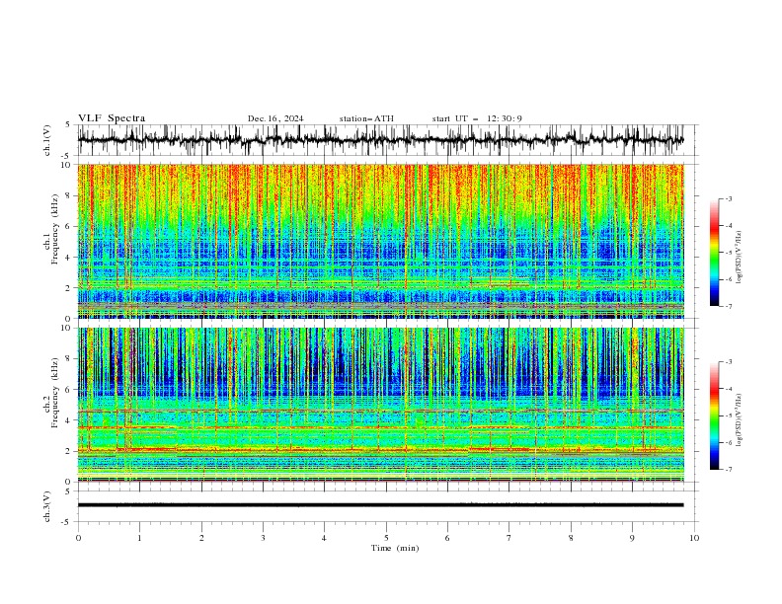Click the ch.2 spectrogram plot
Viewport: 782px width, 604px height.
381,405
